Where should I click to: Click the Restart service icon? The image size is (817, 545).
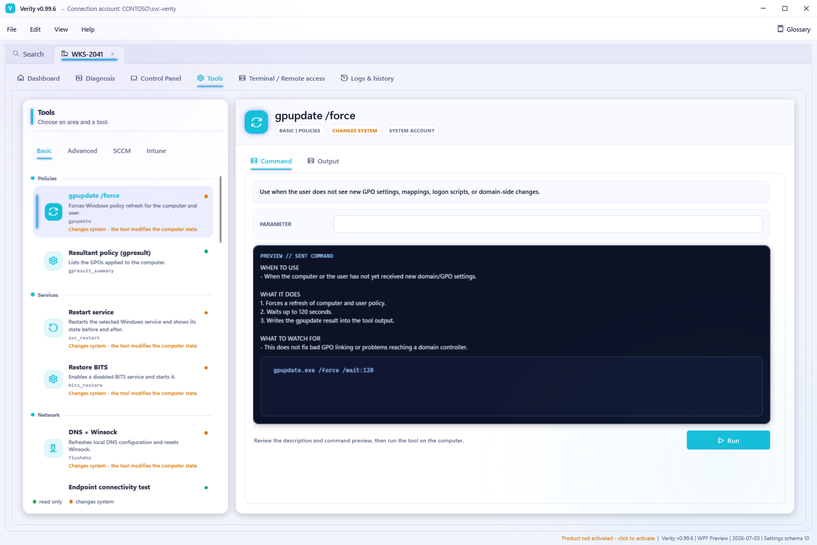(x=53, y=328)
